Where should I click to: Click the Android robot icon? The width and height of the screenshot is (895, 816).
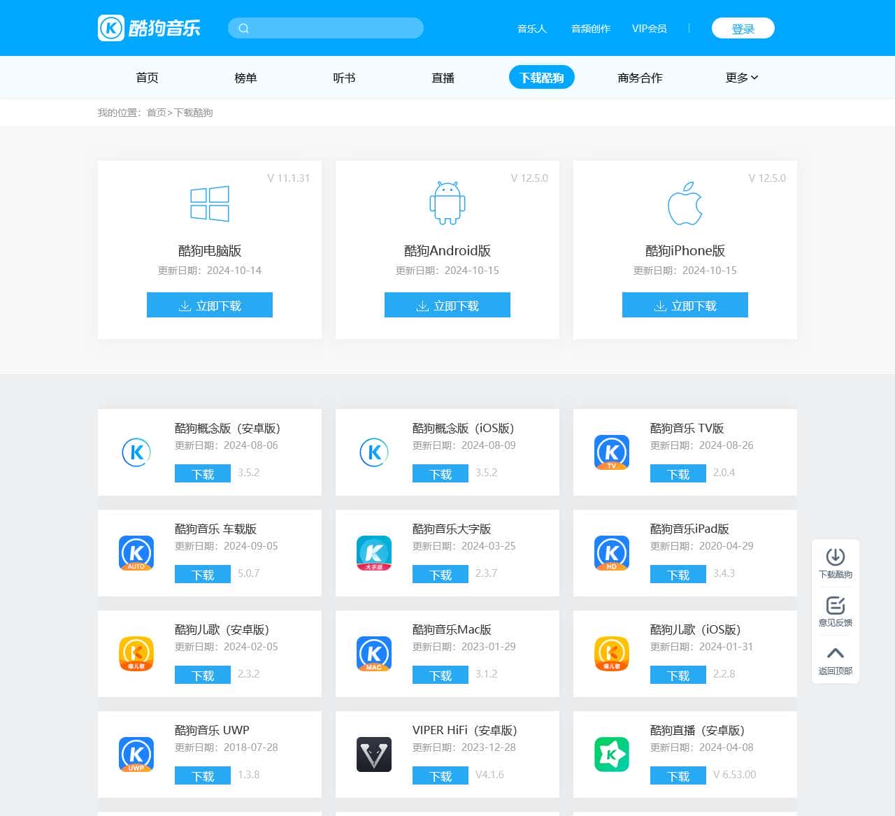click(447, 203)
